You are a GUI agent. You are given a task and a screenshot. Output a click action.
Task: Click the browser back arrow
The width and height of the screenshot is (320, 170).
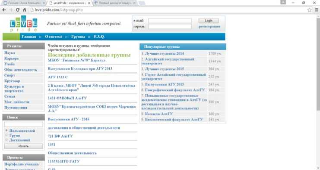[4, 10]
